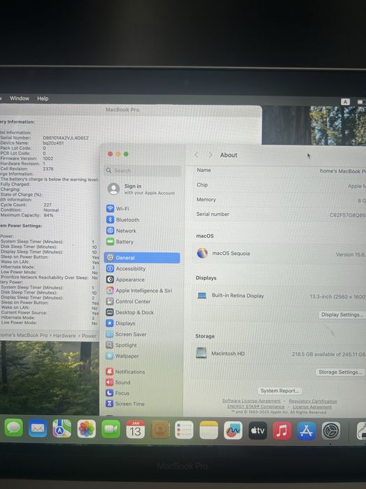Click System Report button
Screen dimensions: 366x489
click(280, 391)
